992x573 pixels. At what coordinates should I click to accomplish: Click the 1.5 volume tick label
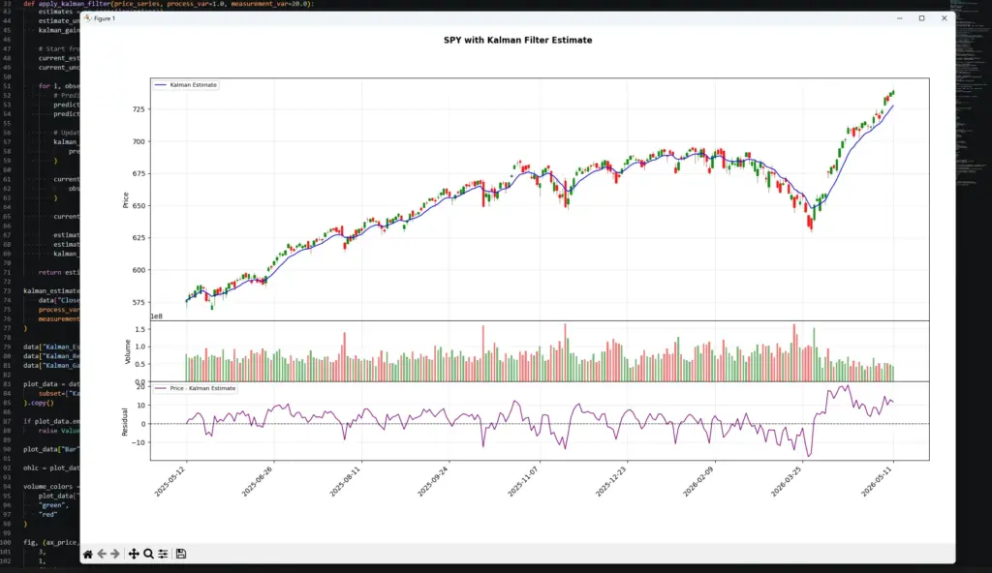tap(139, 329)
